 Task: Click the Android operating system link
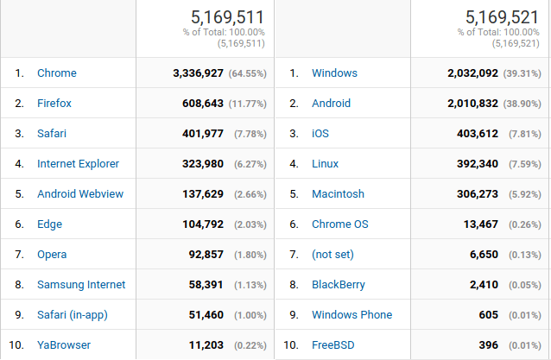coord(331,104)
